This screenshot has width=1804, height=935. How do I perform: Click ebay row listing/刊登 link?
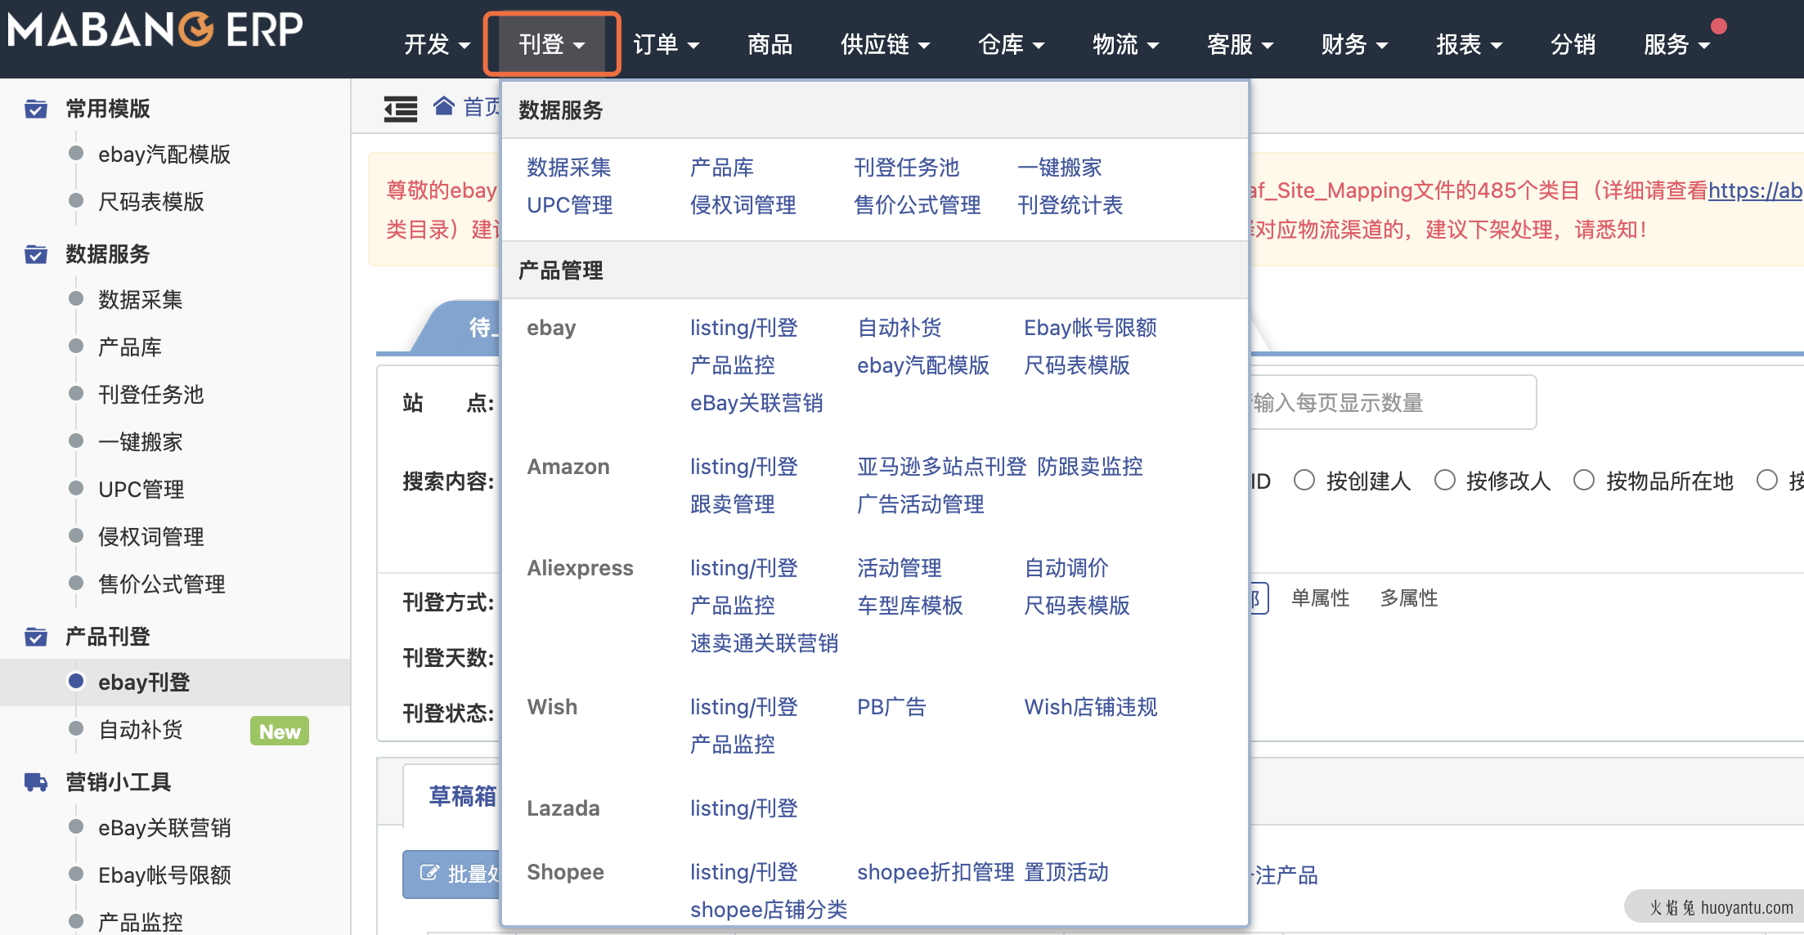743,328
